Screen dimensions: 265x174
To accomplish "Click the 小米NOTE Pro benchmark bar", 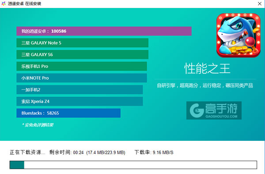I will (x=82, y=78).
